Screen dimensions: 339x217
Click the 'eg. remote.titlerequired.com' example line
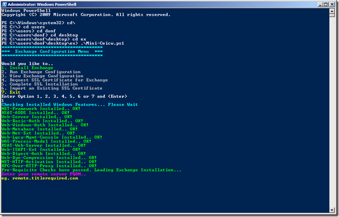click(39, 178)
